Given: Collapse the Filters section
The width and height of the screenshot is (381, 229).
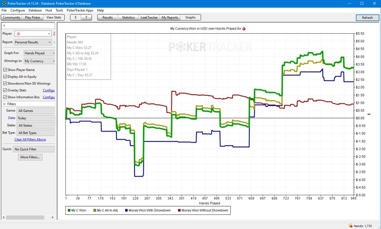Looking at the screenshot, I should click(4, 104).
